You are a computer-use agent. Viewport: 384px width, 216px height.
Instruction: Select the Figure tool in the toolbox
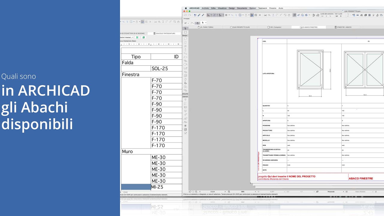click(185, 129)
